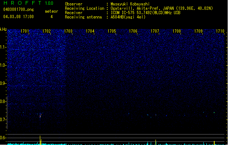Click the antenna text A504HB(yagi 4el)

[128, 17]
